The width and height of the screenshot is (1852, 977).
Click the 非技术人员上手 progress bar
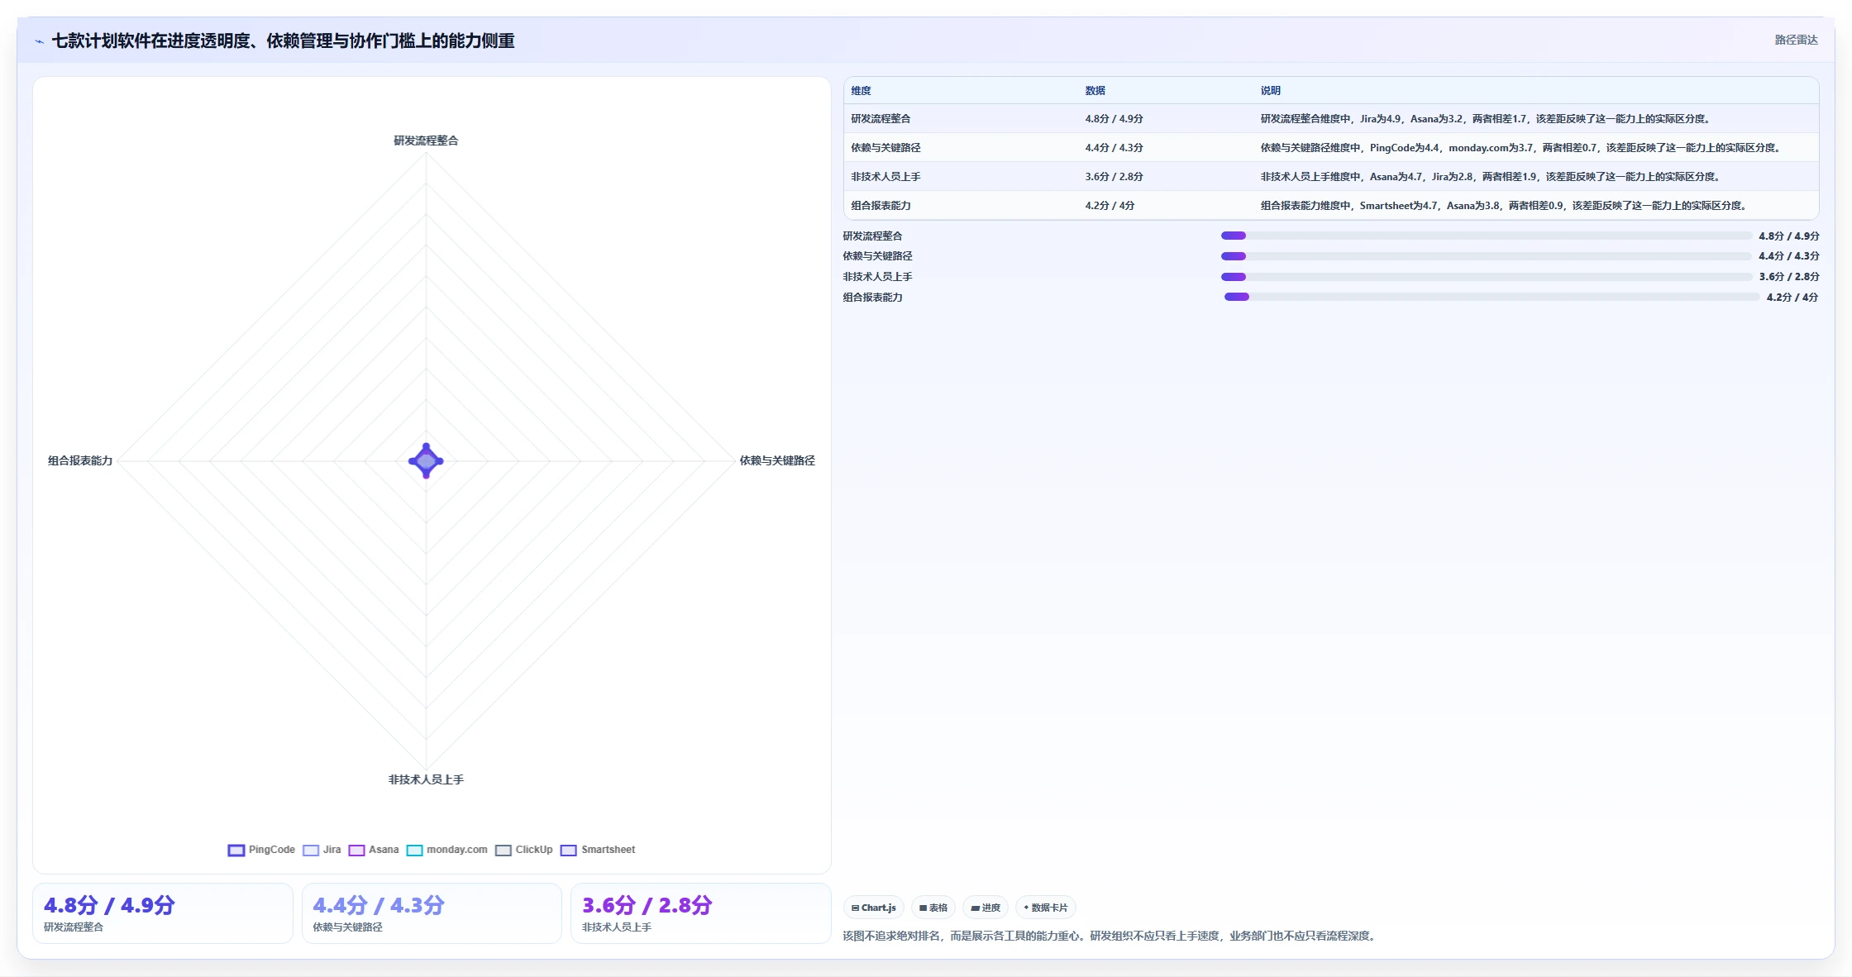coord(1487,277)
